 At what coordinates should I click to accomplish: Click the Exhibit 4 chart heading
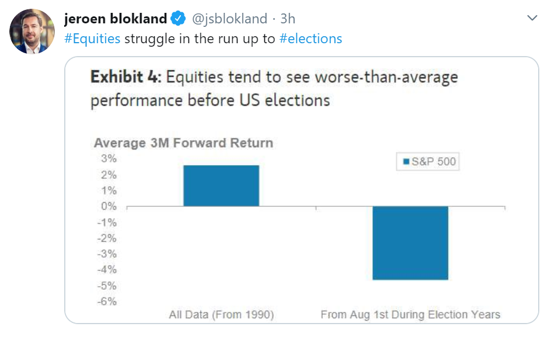tap(274, 88)
